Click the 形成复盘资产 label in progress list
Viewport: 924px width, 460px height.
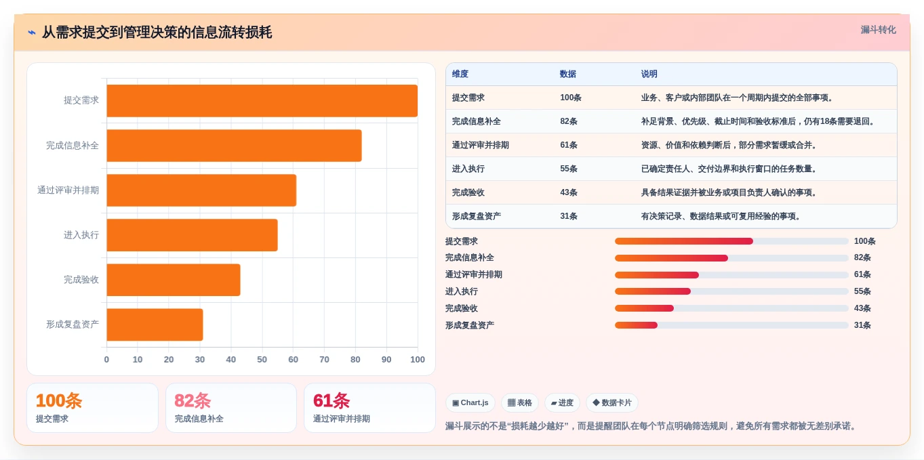click(x=470, y=325)
